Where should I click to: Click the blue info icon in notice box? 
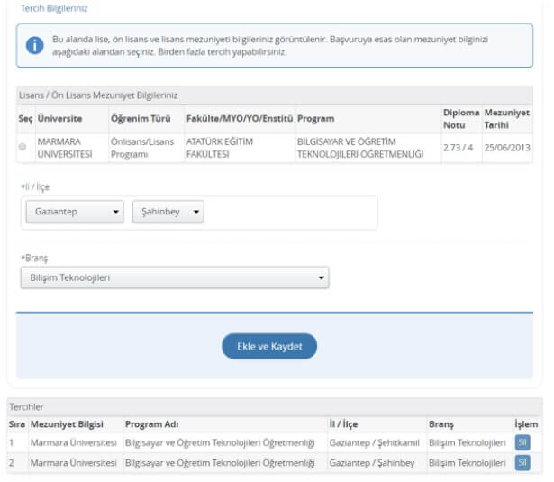34,45
